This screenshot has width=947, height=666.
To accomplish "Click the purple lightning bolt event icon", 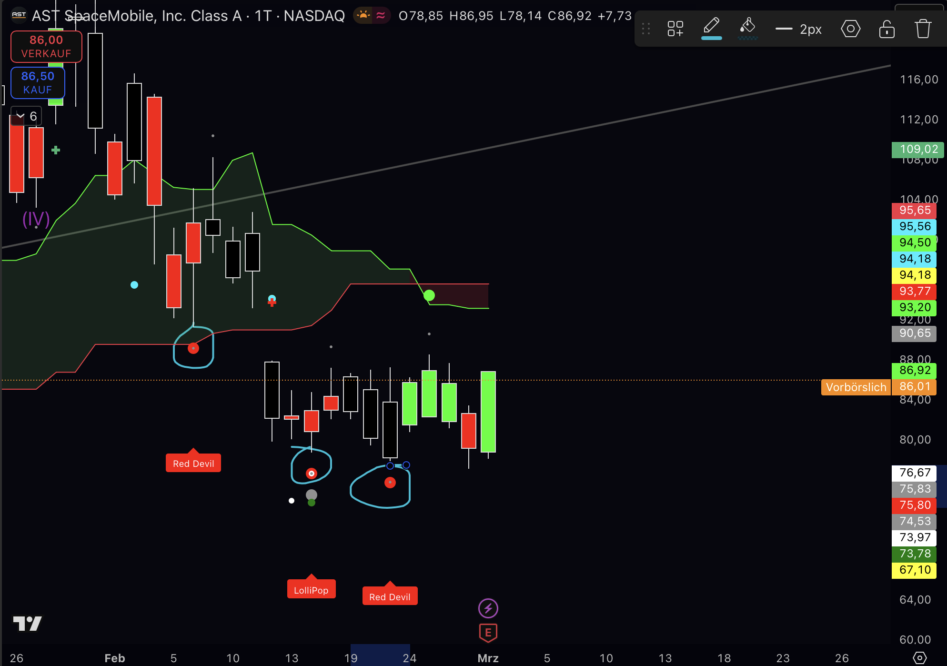I will (x=488, y=608).
